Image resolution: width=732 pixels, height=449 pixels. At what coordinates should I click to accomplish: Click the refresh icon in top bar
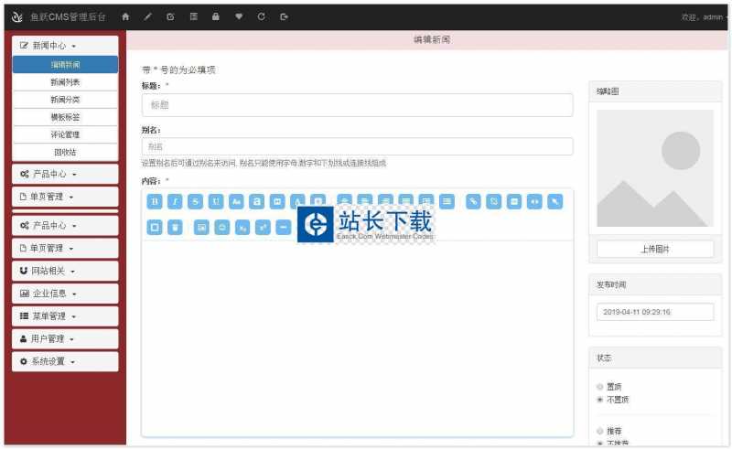[262, 16]
